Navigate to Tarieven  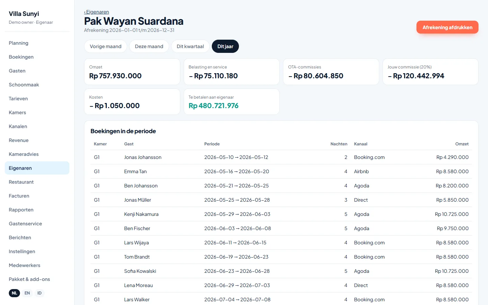pos(37,99)
